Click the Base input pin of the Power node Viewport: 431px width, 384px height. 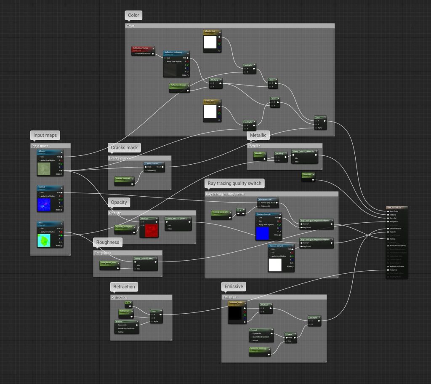point(286,338)
